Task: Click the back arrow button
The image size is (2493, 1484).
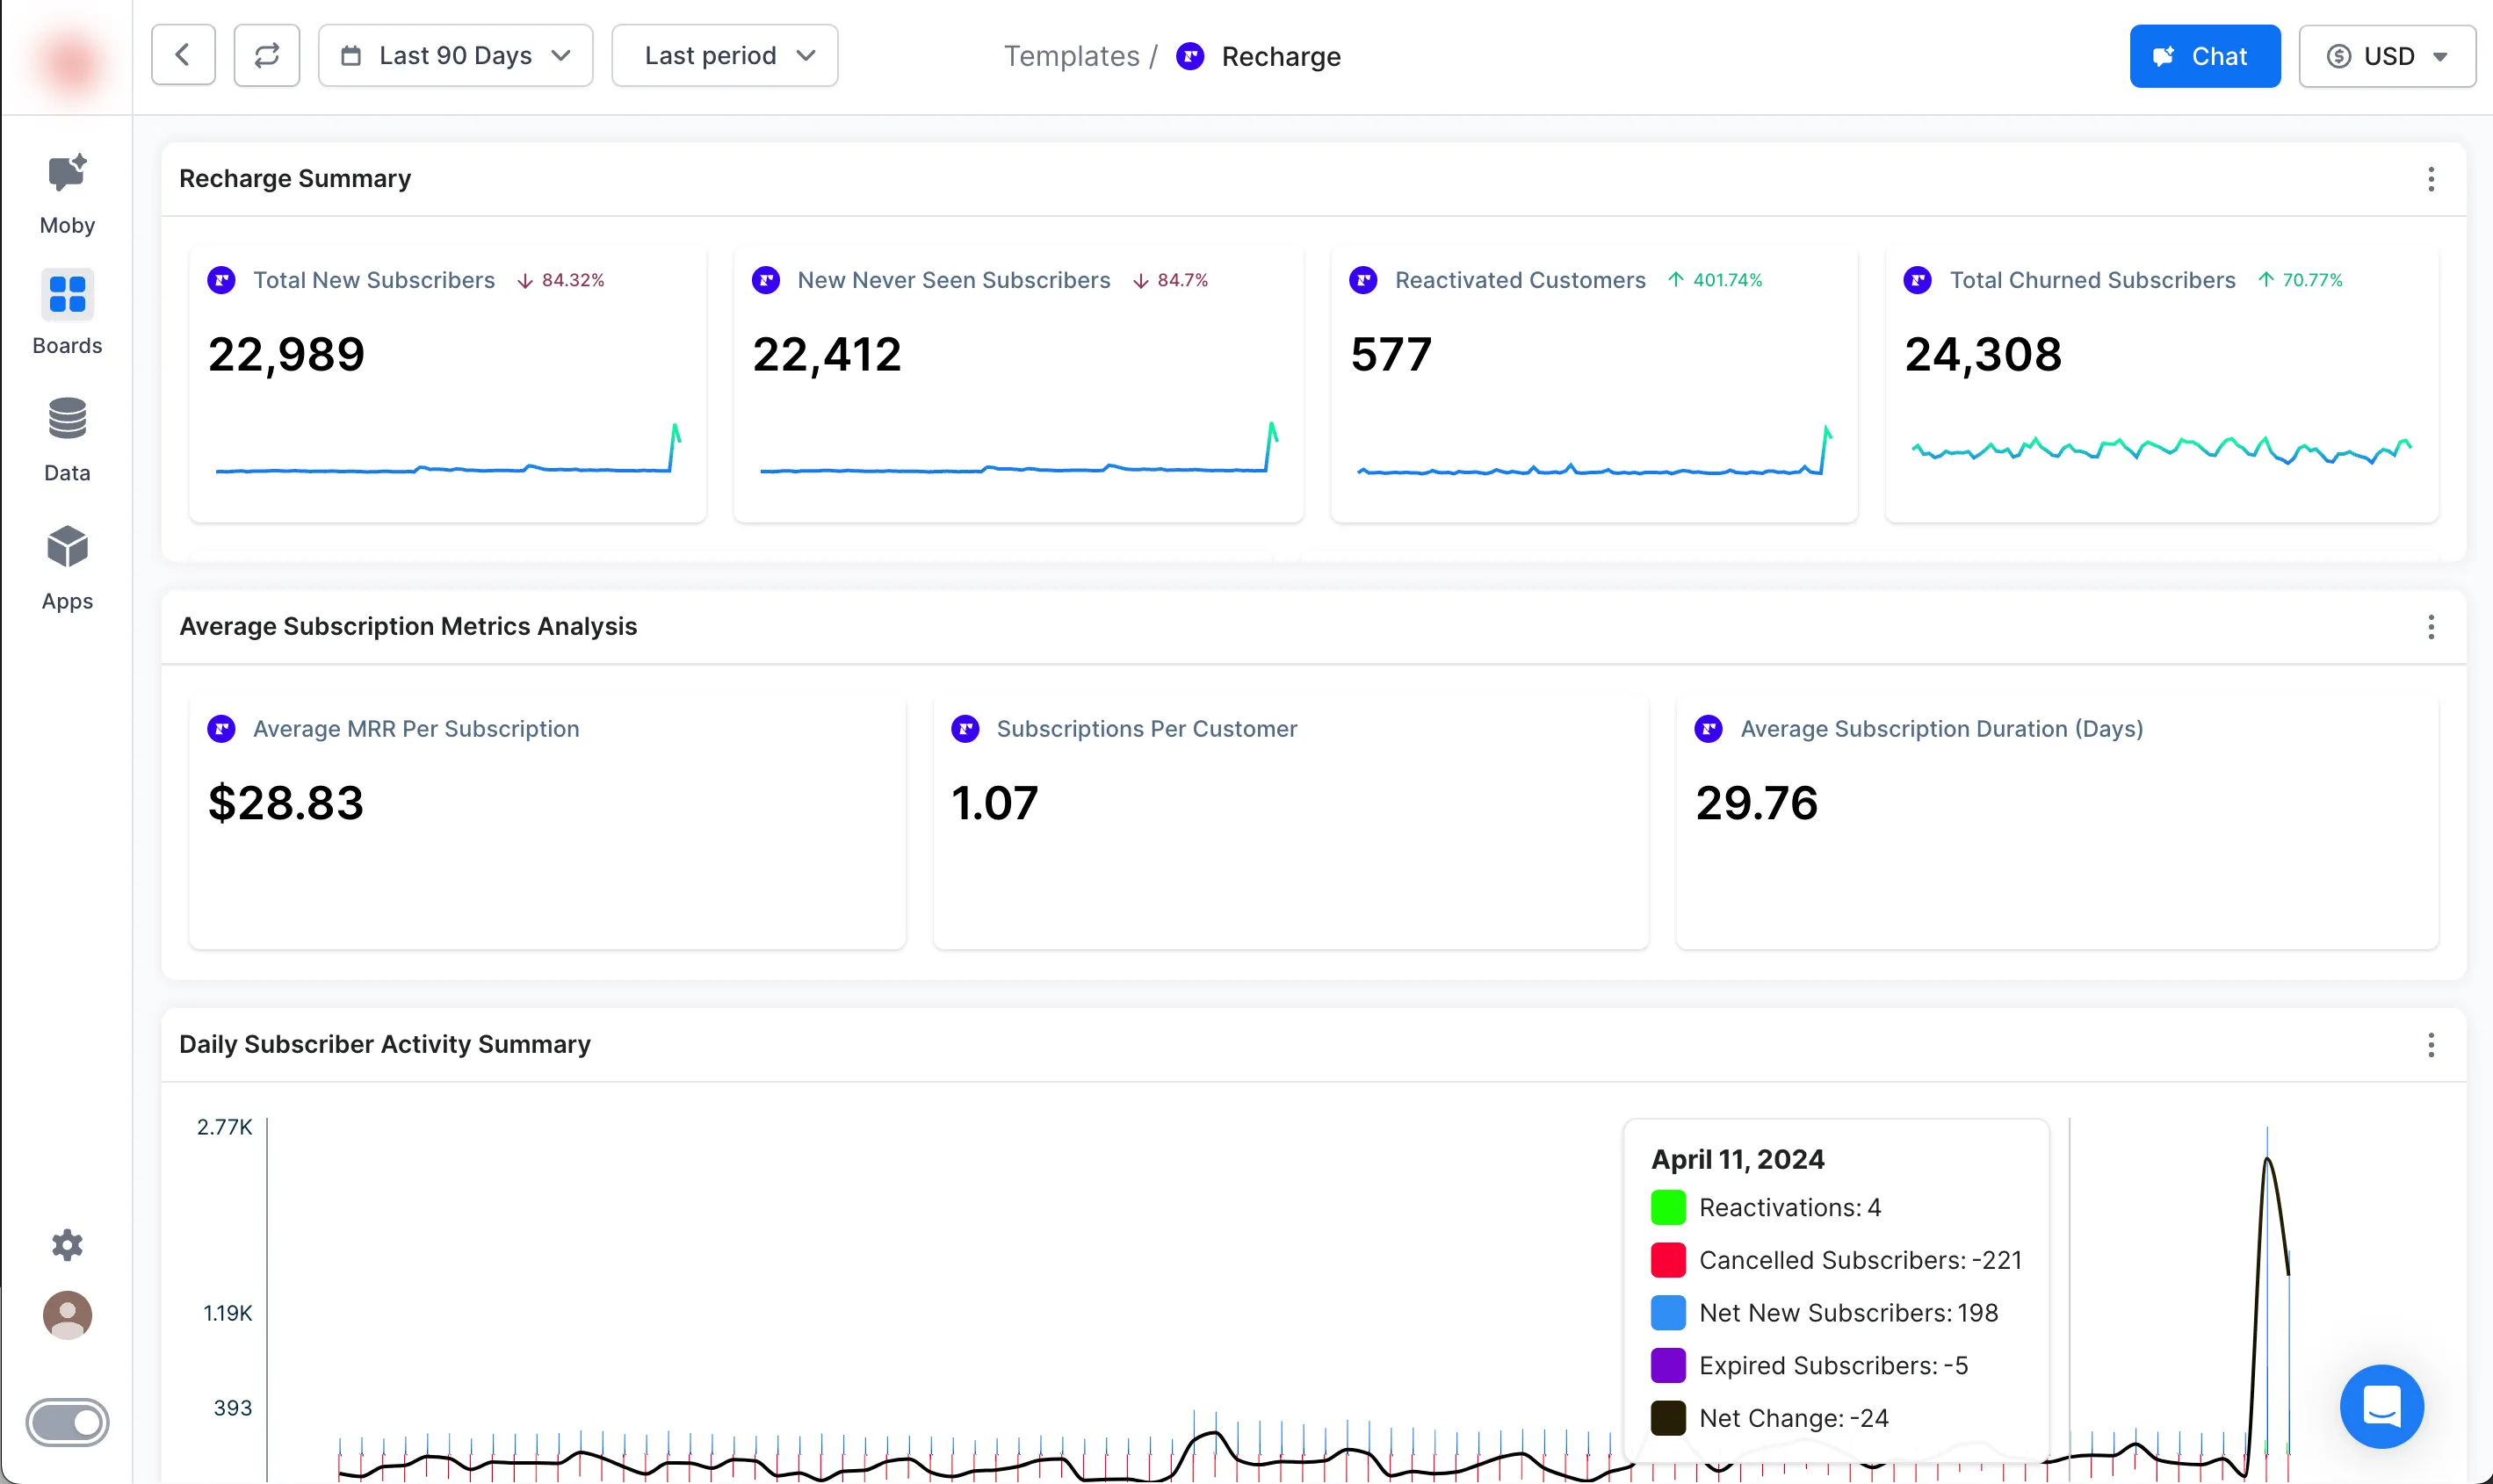Action: (183, 55)
